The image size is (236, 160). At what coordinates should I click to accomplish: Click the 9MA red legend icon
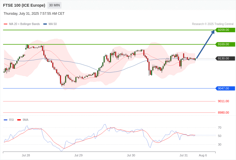pyautogui.click(x=19, y=120)
